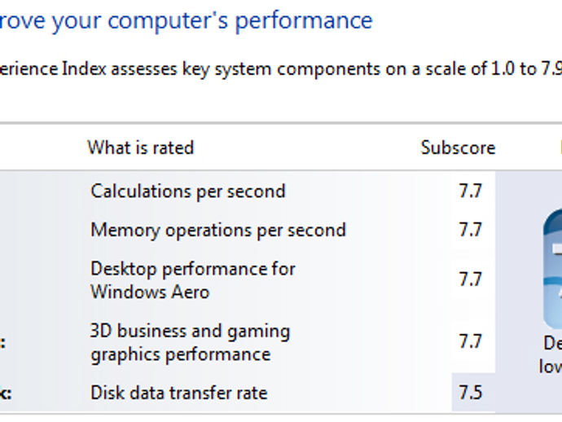Click the 7.7 subscore for 3D gaming graphics

click(470, 341)
